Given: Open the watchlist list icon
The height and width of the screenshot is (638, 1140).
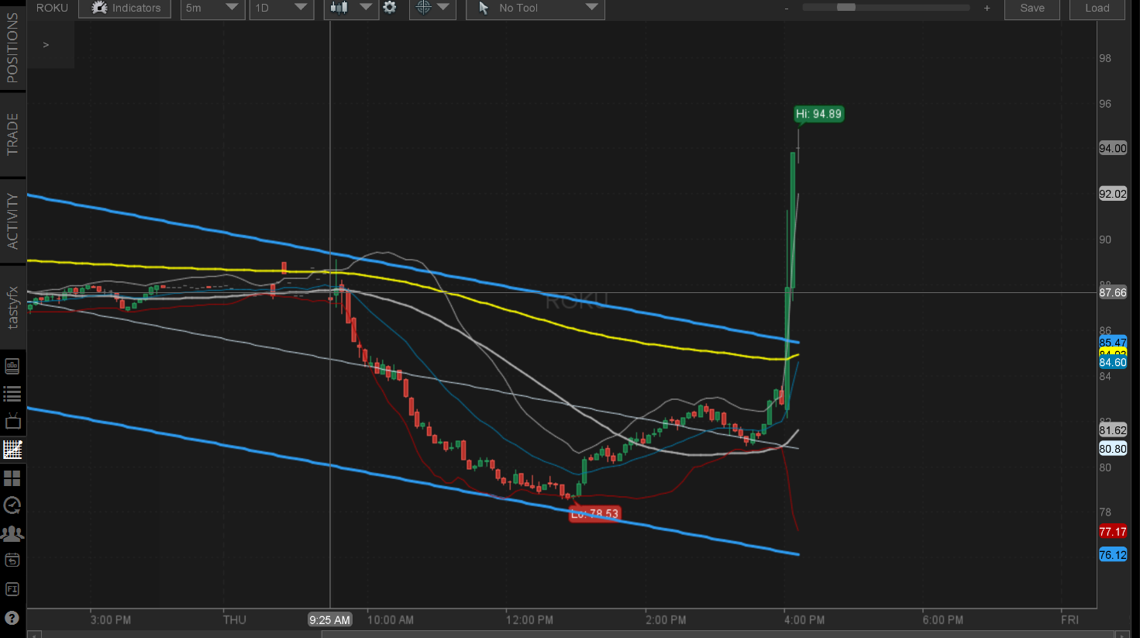Looking at the screenshot, I should pos(12,395).
